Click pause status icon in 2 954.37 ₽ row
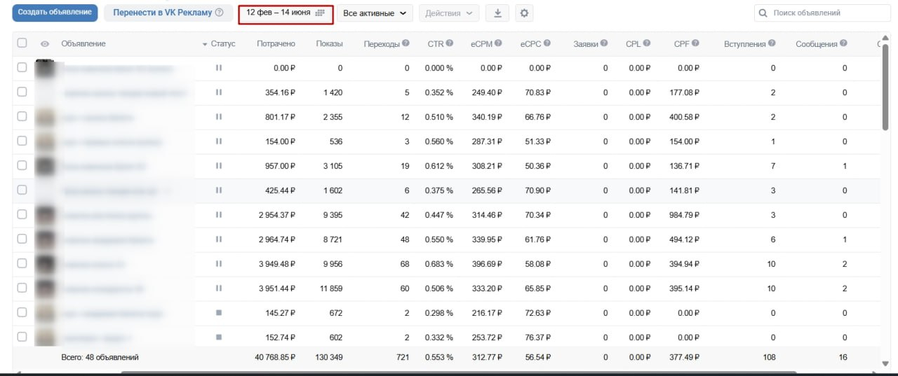Viewport: 898px width, 376px height. [x=219, y=215]
